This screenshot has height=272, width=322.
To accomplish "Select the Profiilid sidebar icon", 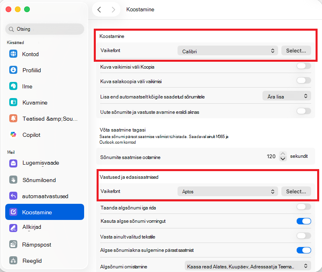I will (x=13, y=70).
